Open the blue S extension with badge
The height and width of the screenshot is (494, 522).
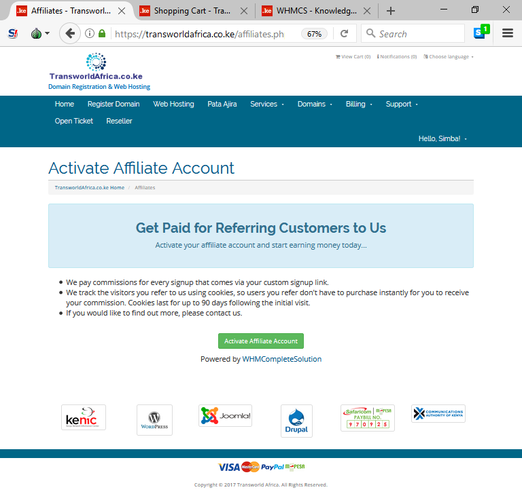click(481, 33)
